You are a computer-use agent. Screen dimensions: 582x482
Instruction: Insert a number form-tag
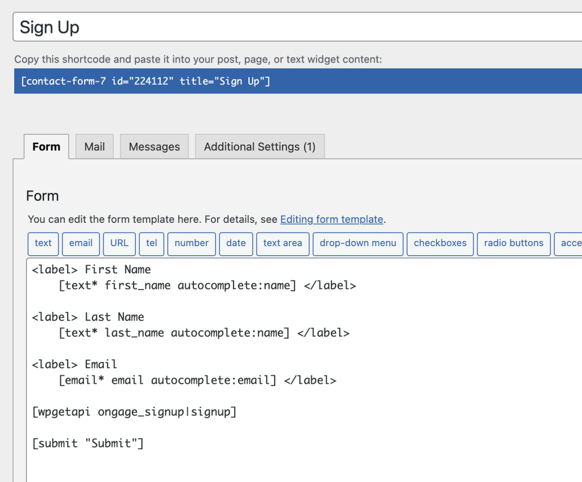click(191, 243)
